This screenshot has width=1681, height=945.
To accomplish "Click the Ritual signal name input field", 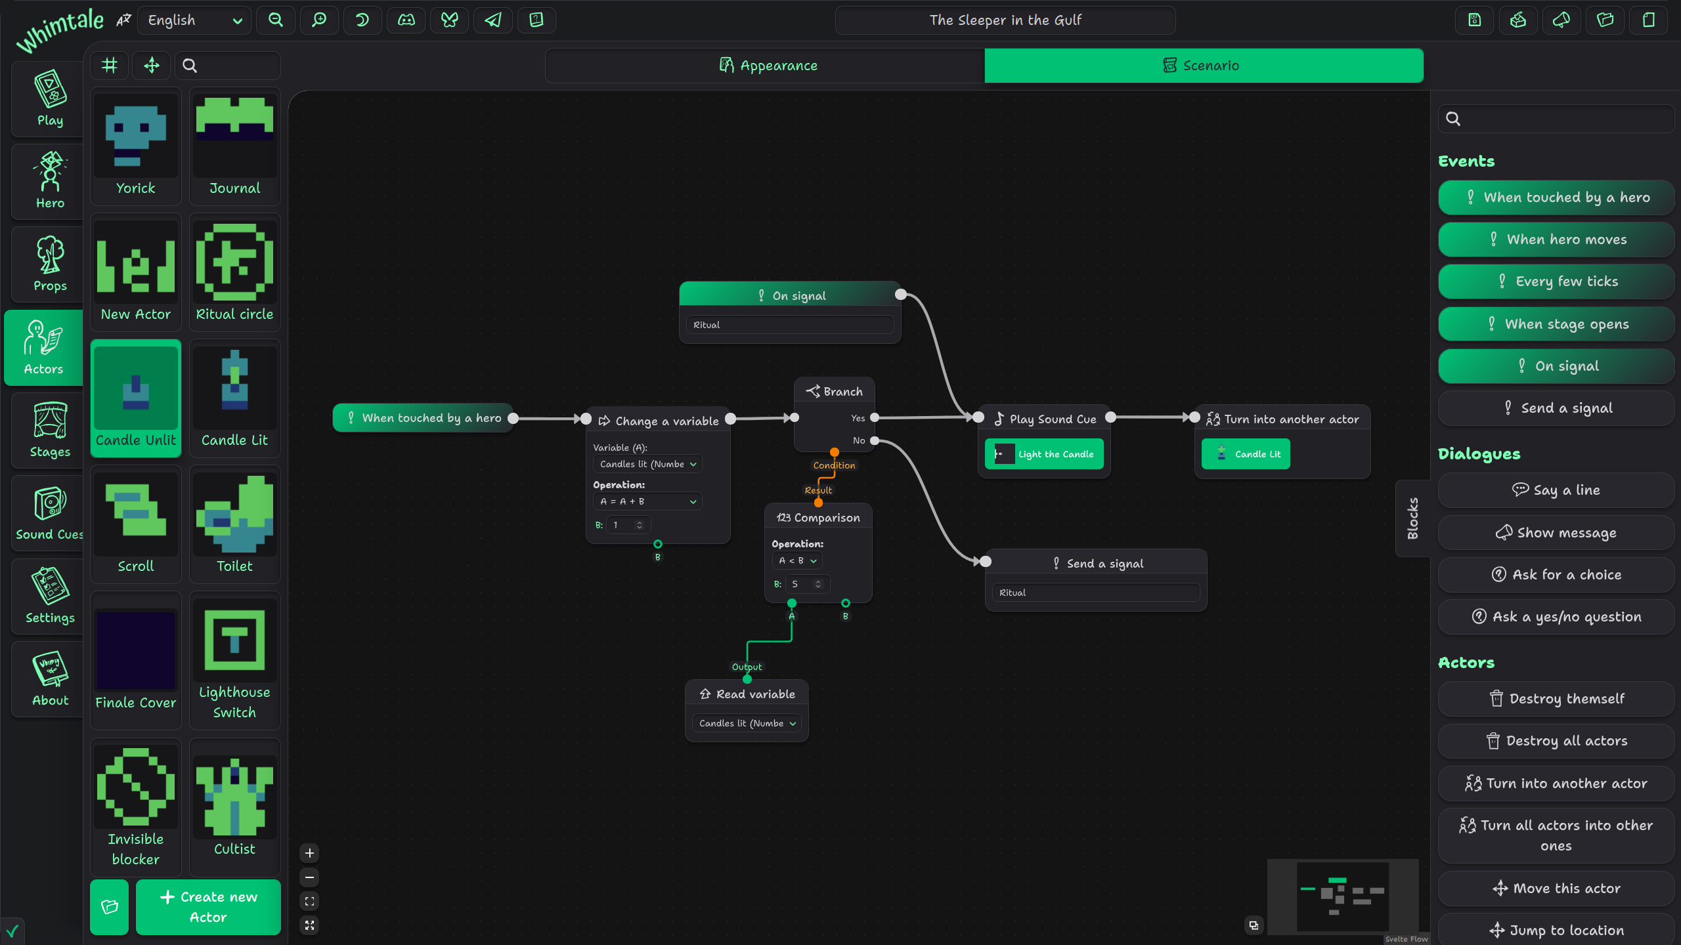I will (x=790, y=324).
